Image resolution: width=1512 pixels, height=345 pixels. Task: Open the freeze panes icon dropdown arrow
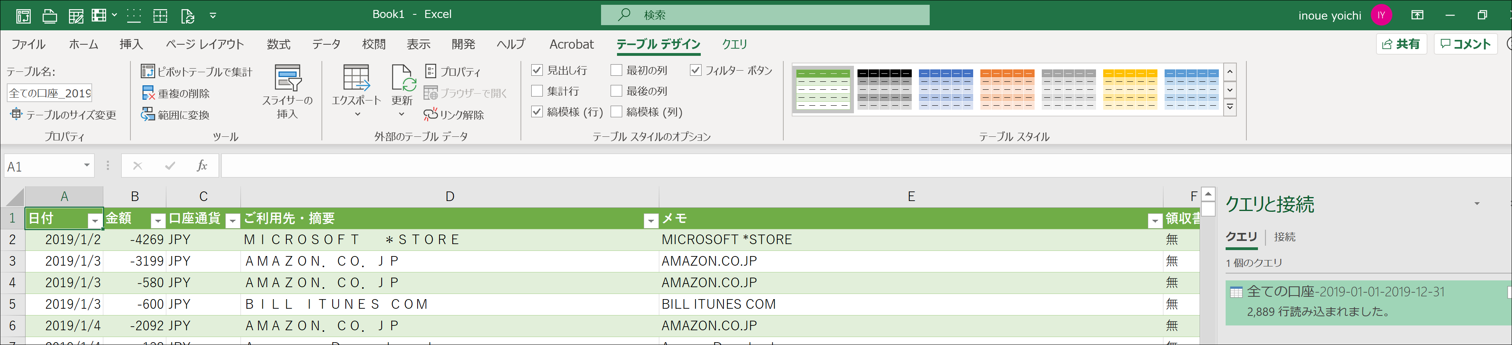click(x=114, y=15)
